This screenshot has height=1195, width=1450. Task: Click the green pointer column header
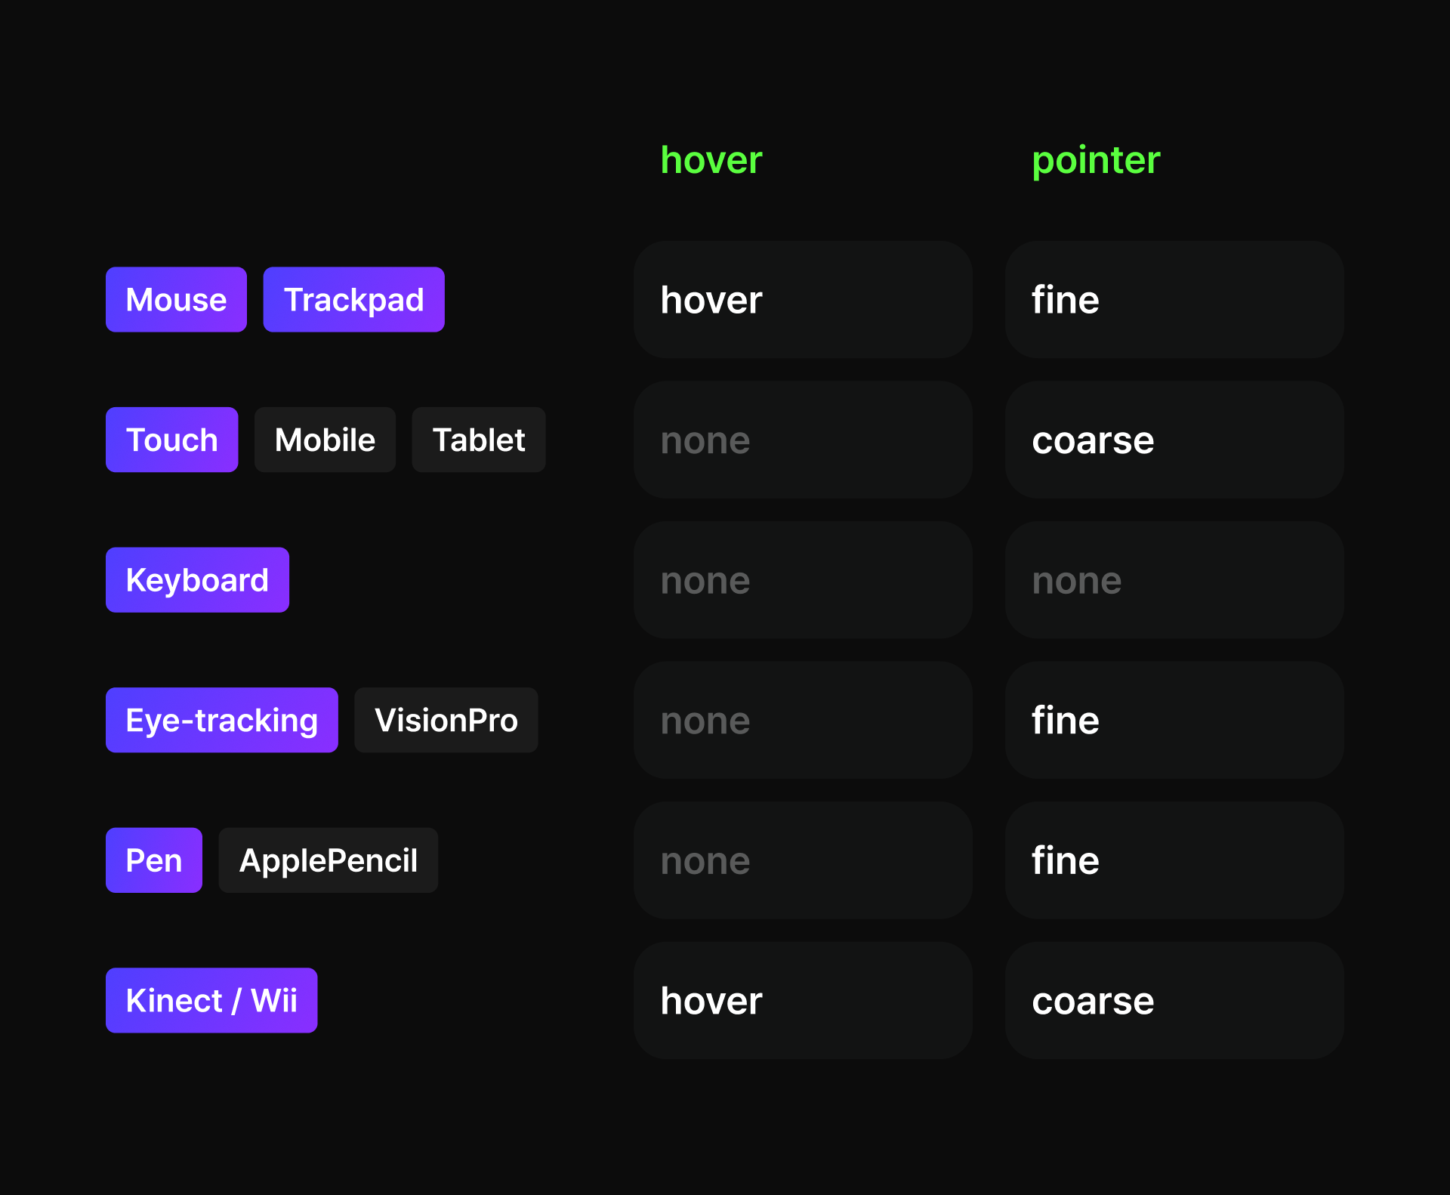tap(1095, 160)
